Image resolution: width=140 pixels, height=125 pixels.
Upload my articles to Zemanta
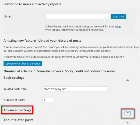click(23, 64)
